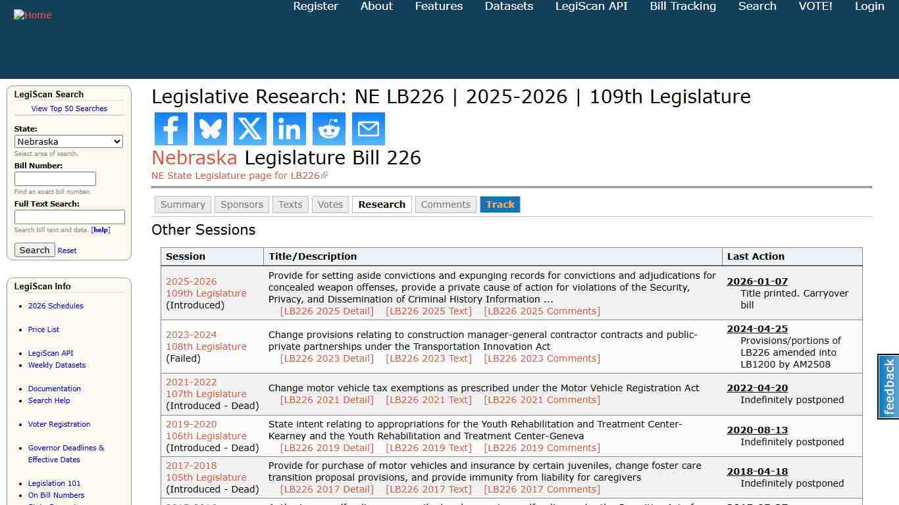The height and width of the screenshot is (505, 899).
Task: Click the Reset link beside Search
Action: point(66,250)
